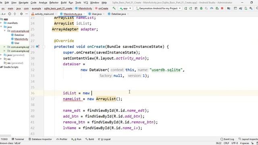Click the override gutter icon on line 28
The image size is (258, 145).
(x=37, y=47)
